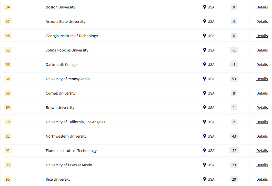Click the map pin in the Arizona State University row
Image resolution: width=272 pixels, height=186 pixels.
pyautogui.click(x=204, y=21)
